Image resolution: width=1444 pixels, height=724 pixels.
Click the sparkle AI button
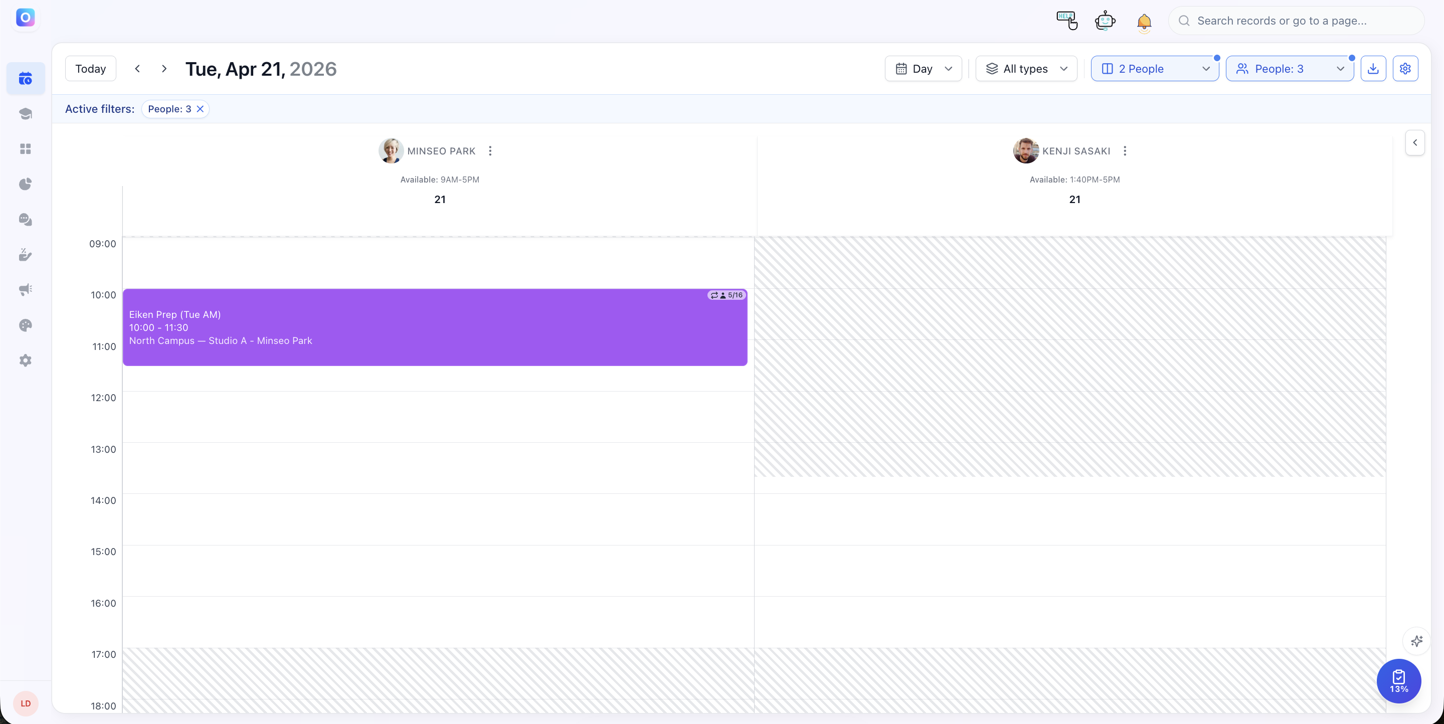(x=1416, y=641)
